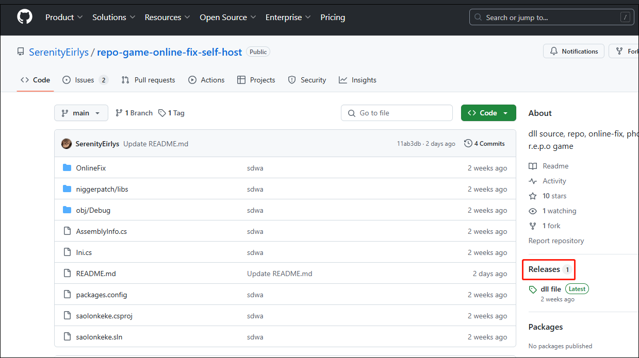Open the README.md file

[96, 274]
